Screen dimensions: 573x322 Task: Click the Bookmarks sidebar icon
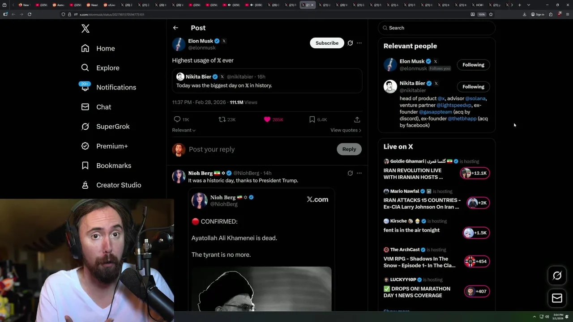[85, 165]
